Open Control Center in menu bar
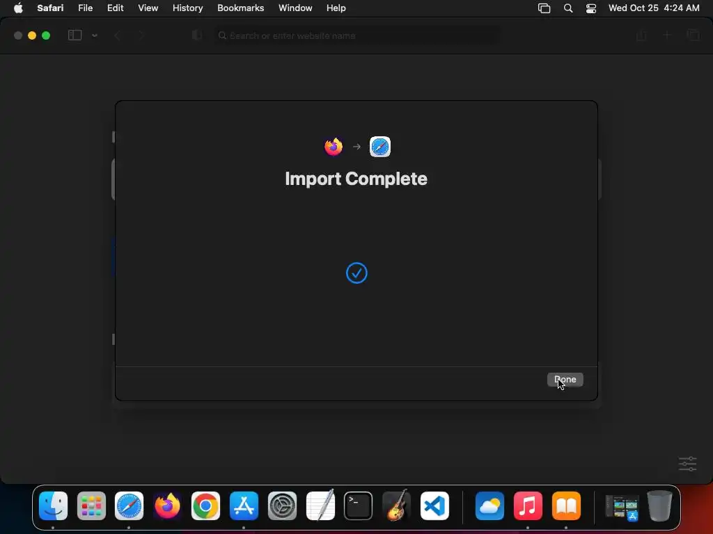The image size is (713, 534). tap(590, 8)
